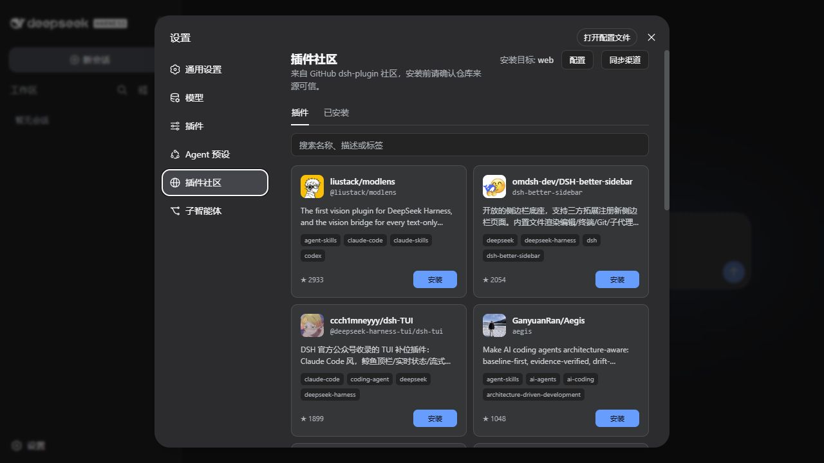The width and height of the screenshot is (824, 463).
Task: Click the dsh tag
Action: (592, 241)
